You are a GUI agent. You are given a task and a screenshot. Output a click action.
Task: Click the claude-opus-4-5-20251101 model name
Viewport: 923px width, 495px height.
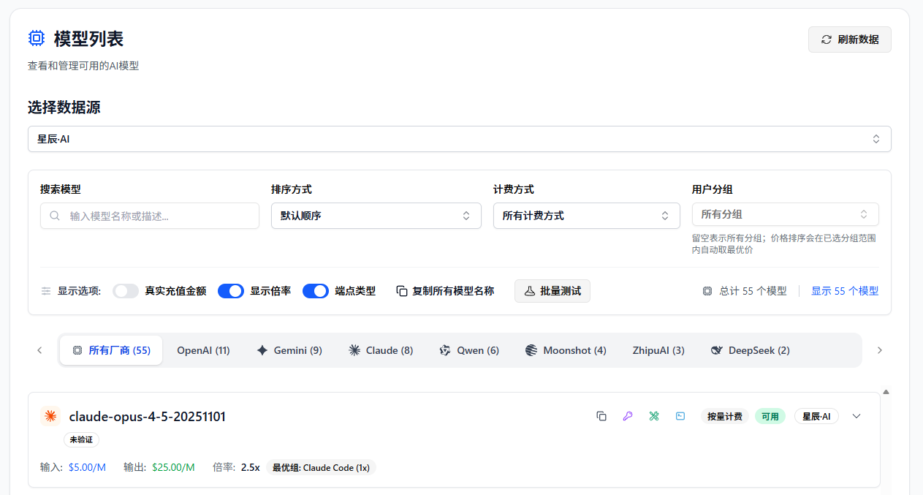pyautogui.click(x=148, y=416)
